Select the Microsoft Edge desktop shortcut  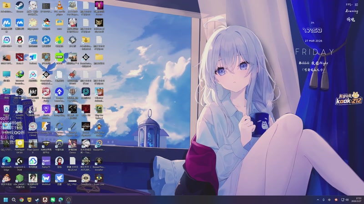coord(6,164)
